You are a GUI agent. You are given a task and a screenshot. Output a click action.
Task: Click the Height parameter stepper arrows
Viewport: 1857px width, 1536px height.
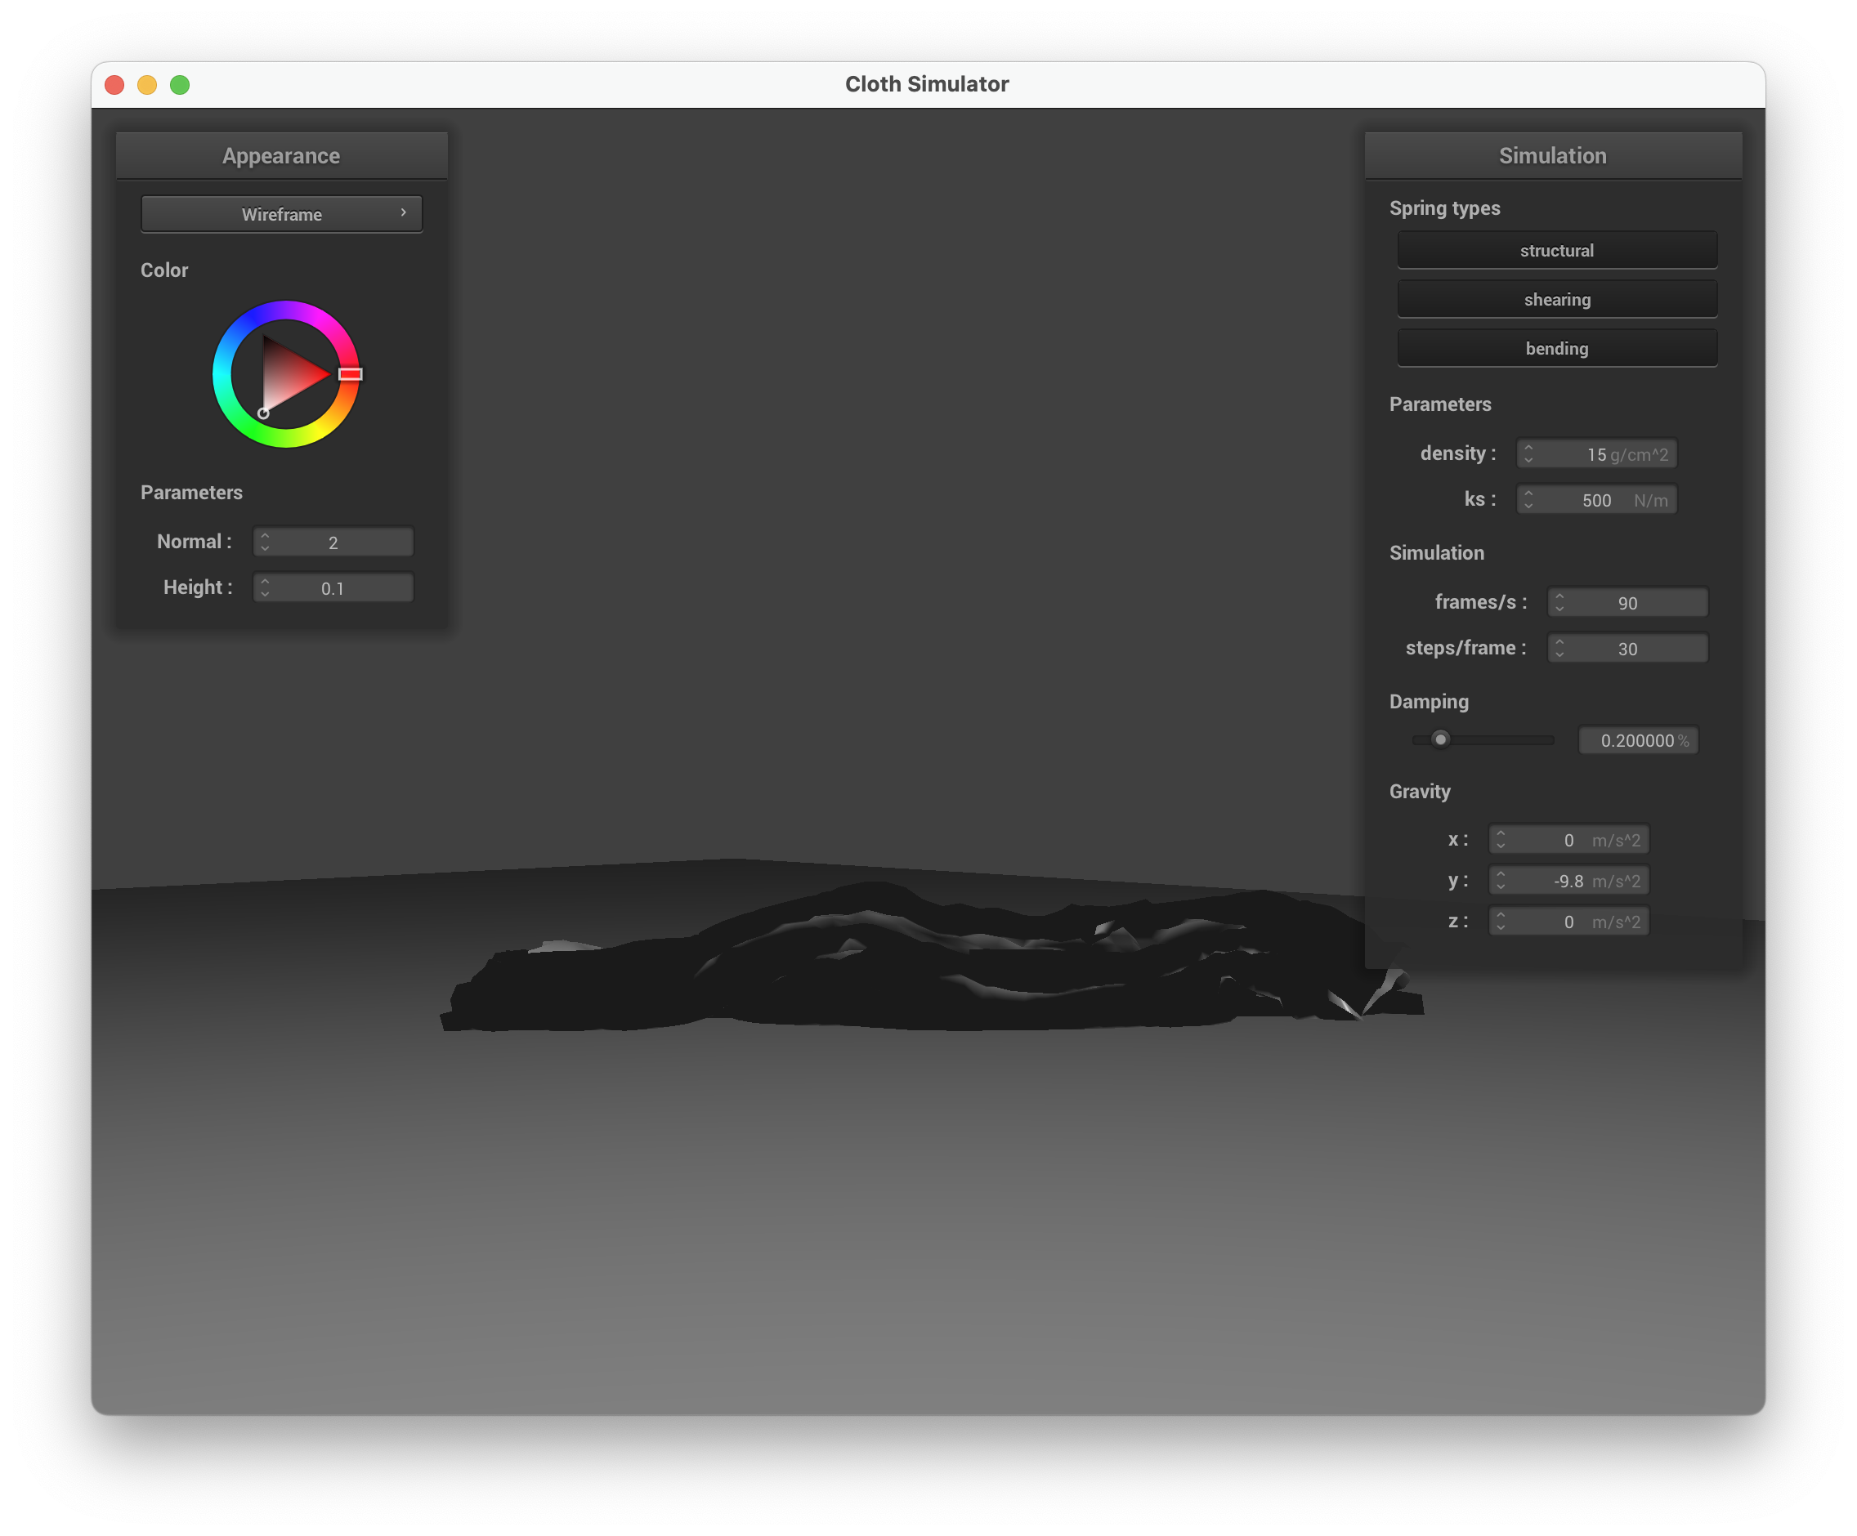(264, 587)
